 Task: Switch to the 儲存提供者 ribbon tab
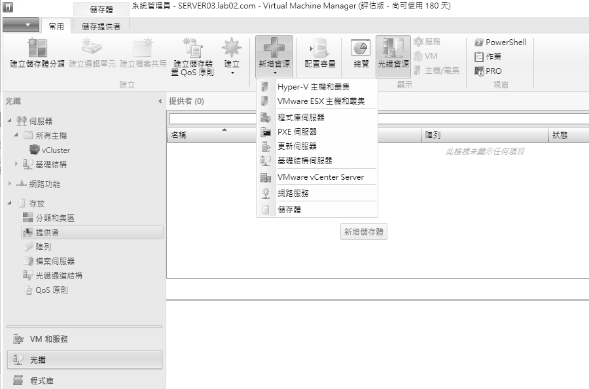point(101,26)
